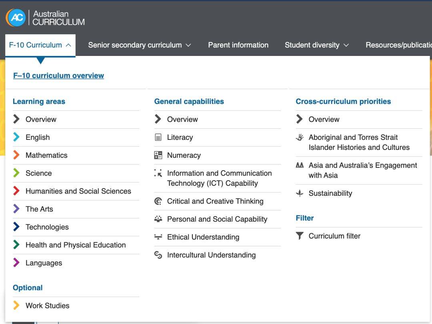Click the orange chevron beside Mathematics
Image resolution: width=432 pixels, height=324 pixels.
click(x=16, y=155)
